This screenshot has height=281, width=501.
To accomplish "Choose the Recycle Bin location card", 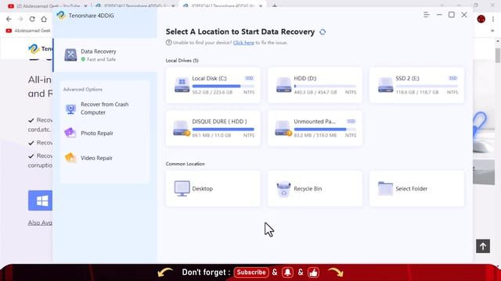I will click(x=315, y=188).
